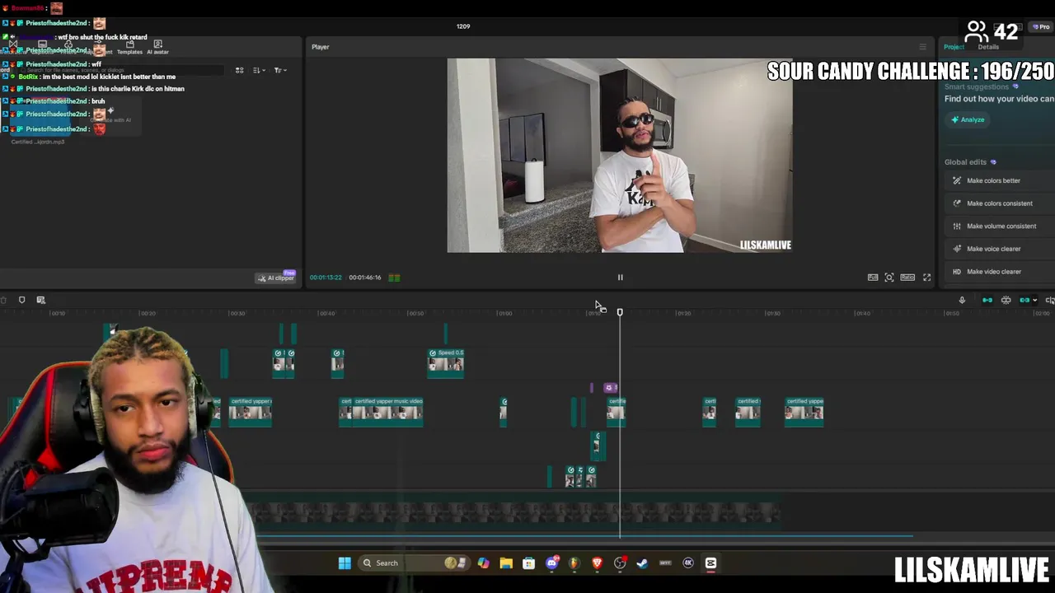Open the Full quality preview setting
Image resolution: width=1055 pixels, height=593 pixels.
873,278
